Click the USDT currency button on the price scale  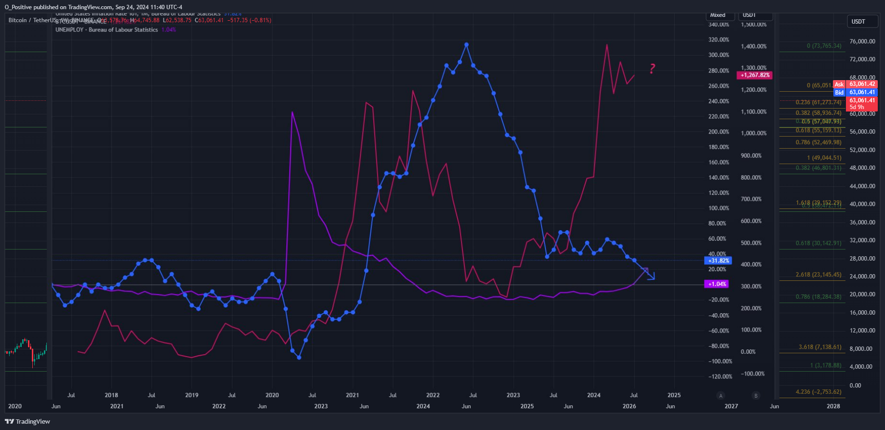click(x=862, y=22)
